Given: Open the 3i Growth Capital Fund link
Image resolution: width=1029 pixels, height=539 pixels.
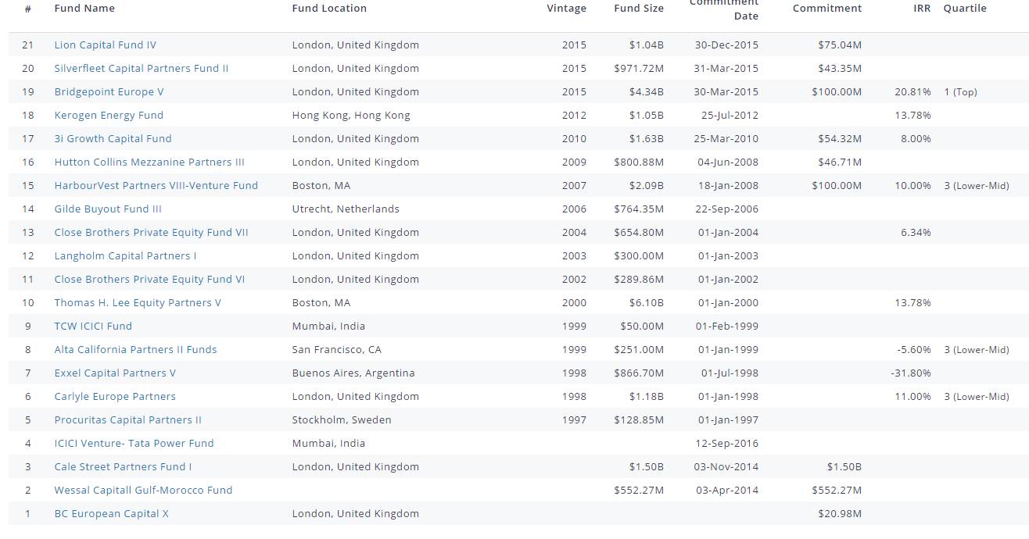Looking at the screenshot, I should coord(113,138).
